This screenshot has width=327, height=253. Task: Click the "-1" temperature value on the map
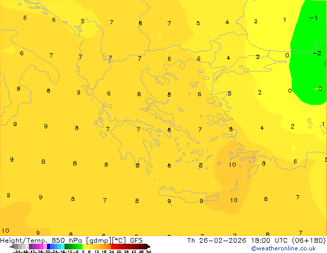coord(313,18)
